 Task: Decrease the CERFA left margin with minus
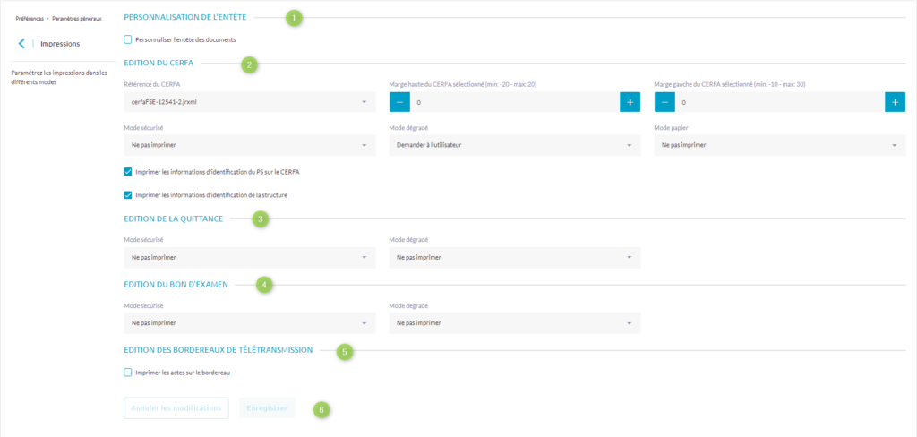[664, 102]
